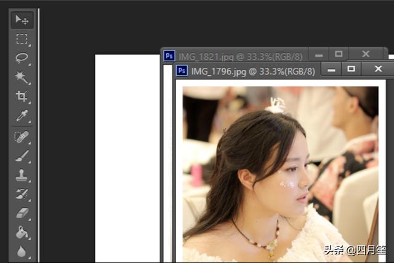Select the Blur tool
This screenshot has height=263, width=394.
(22, 251)
